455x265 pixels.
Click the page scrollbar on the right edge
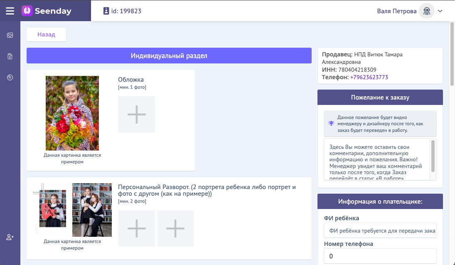(451, 41)
